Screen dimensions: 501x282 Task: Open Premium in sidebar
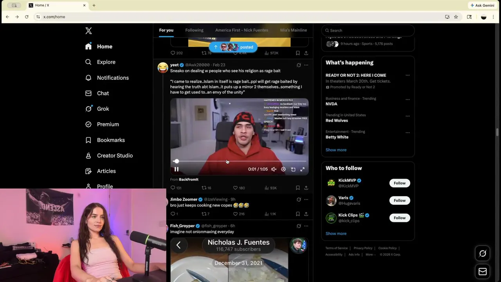tap(103, 124)
